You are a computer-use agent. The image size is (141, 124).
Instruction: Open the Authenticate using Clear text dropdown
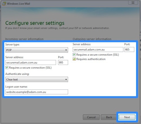(x=37, y=80)
